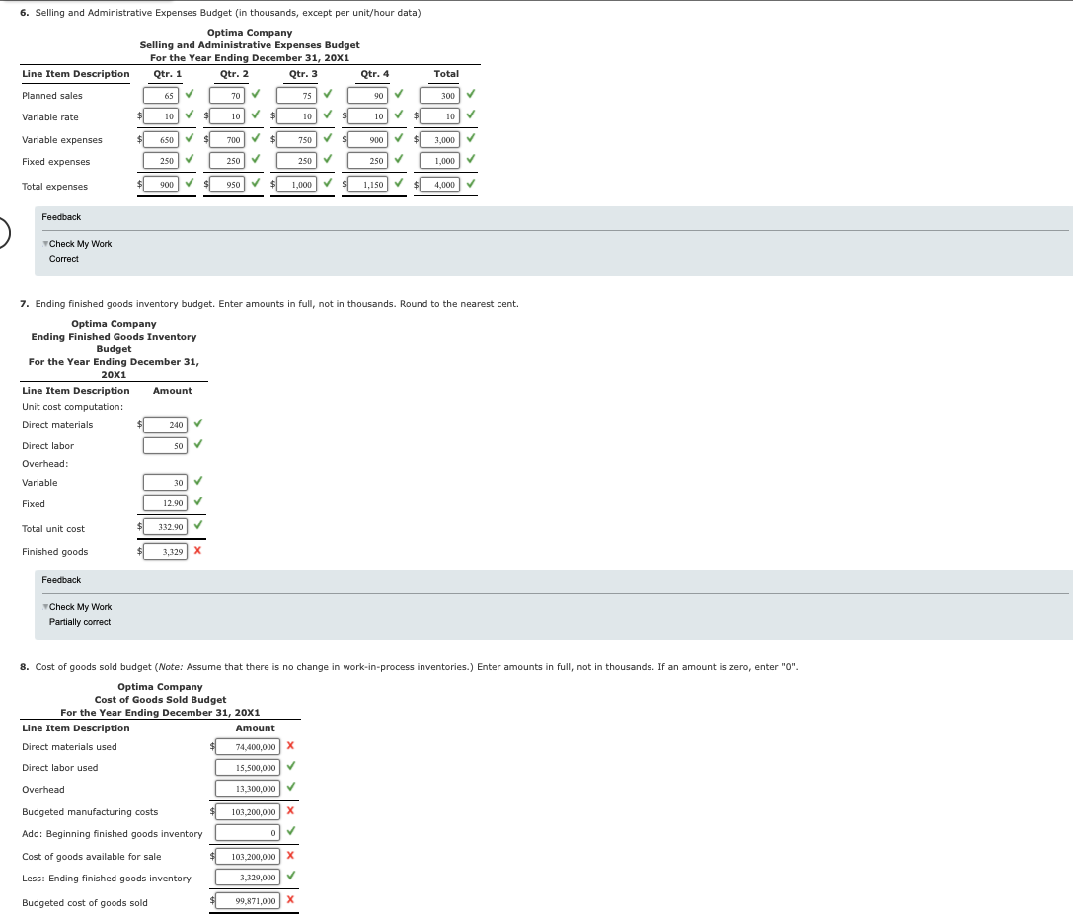This screenshot has height=917, width=1073.
Task: Click the Qtr. 3 Planned sales field
Action: [296, 95]
